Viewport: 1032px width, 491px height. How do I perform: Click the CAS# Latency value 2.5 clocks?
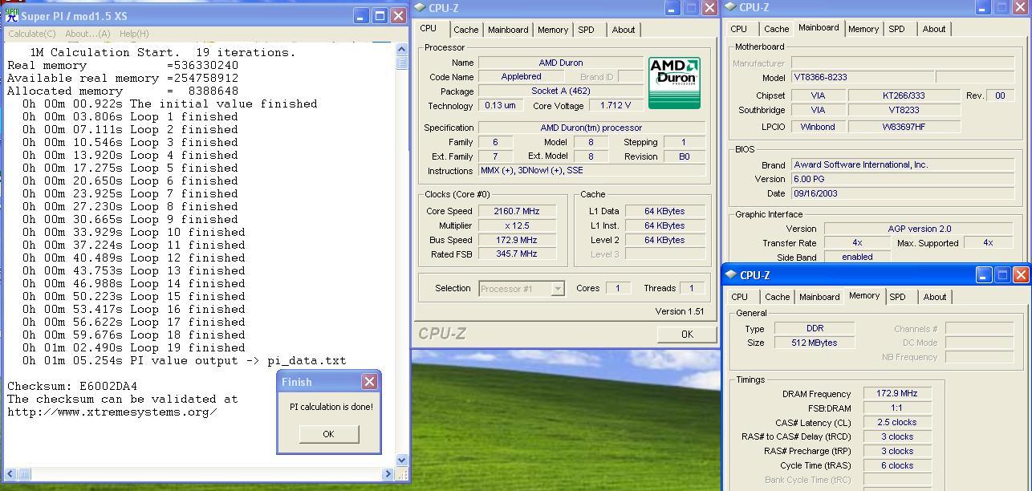897,422
